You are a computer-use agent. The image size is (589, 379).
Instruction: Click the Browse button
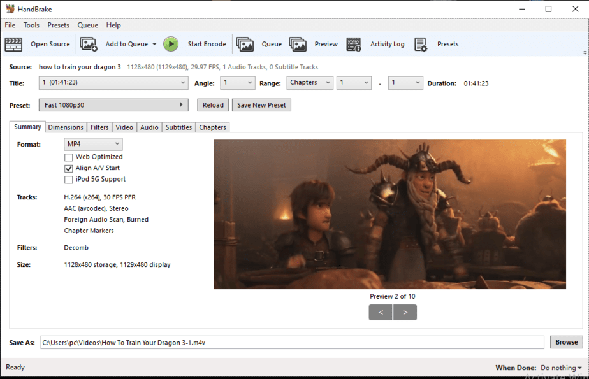tap(566, 342)
